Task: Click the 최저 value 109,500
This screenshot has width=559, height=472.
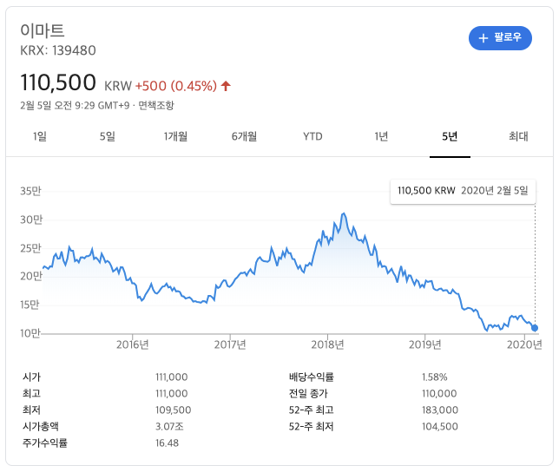Action: [174, 410]
